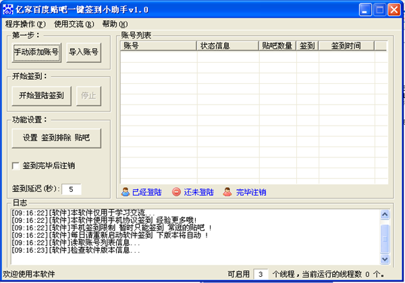The width and height of the screenshot is (405, 283).
Task: Click the 完毕注销 legend label
Action: [x=251, y=192]
